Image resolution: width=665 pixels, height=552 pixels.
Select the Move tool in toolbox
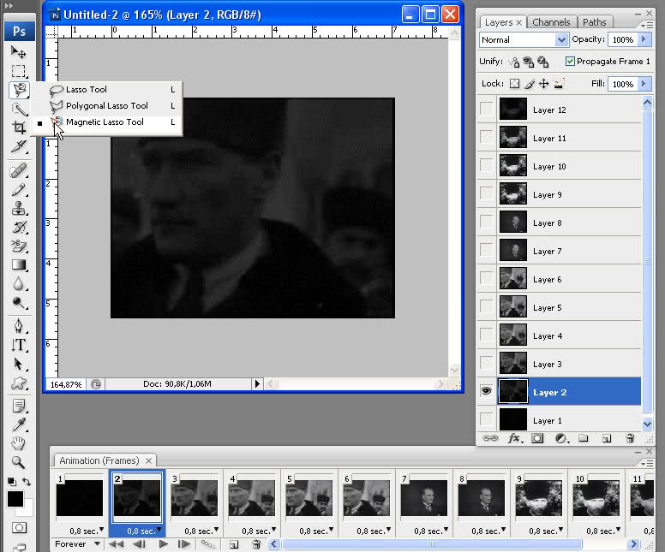coord(18,51)
